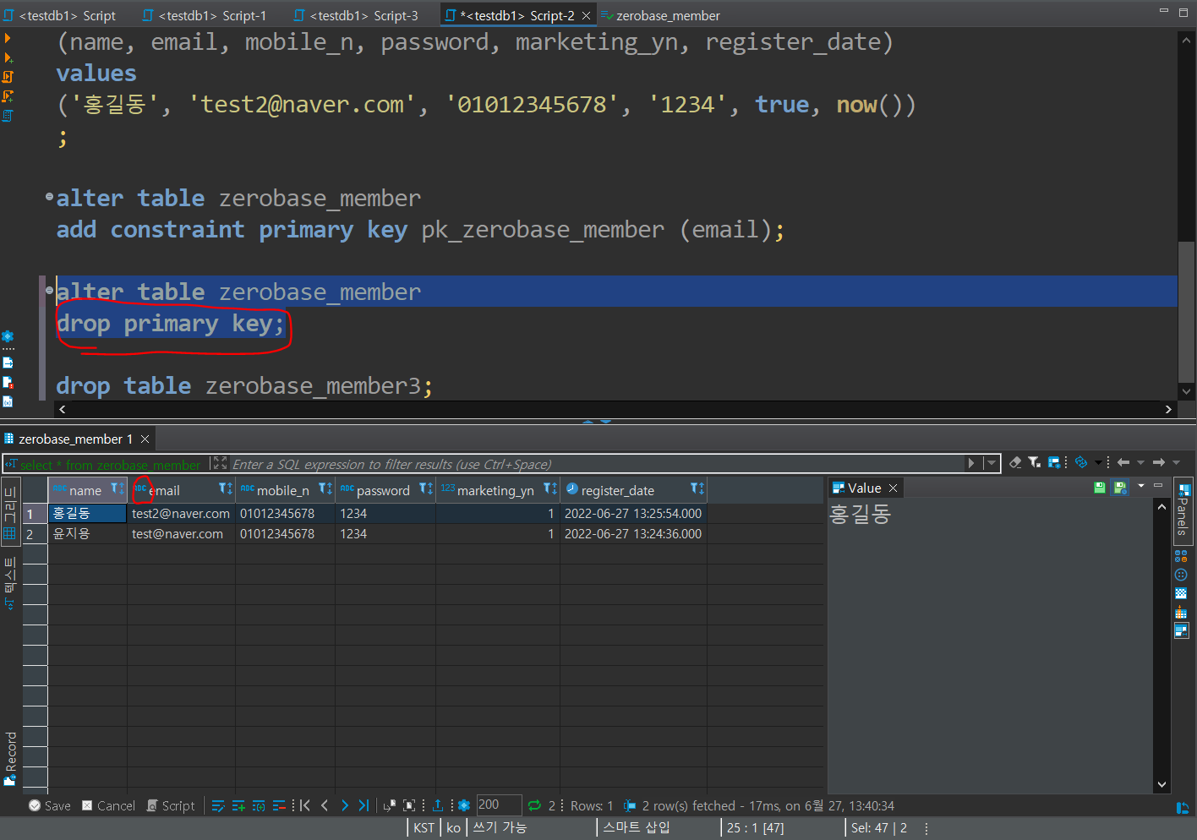Screen dimensions: 1197x840
Task: Navigate back with the left arrow
Action: pyautogui.click(x=1123, y=463)
